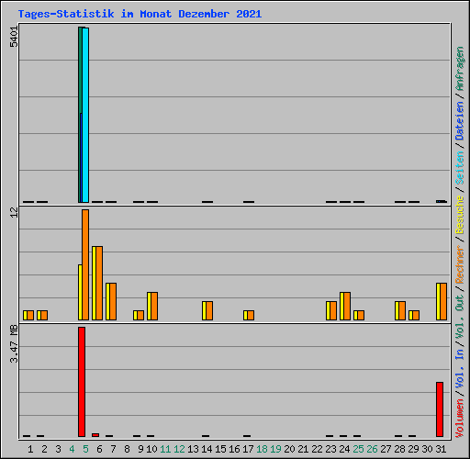Click day label 13 on x-axis
Viewport: 470px width, 459px height.
coord(193,449)
